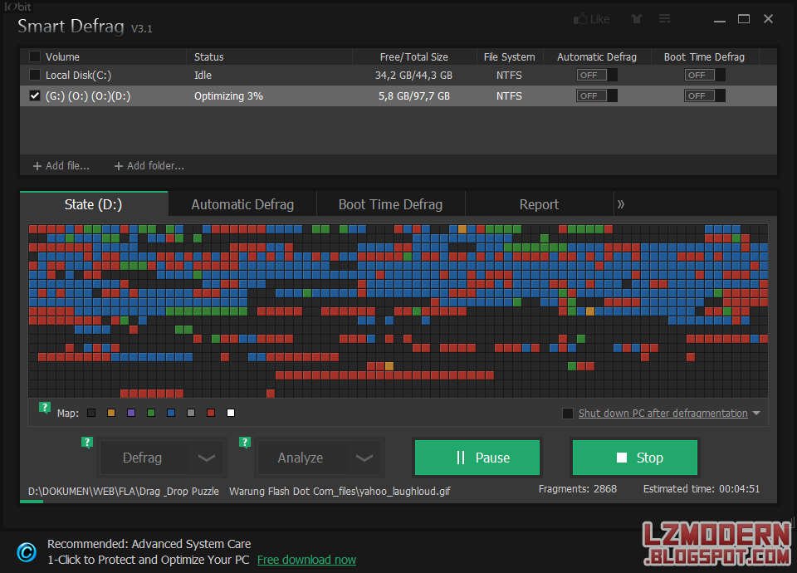Click the white map legend swatch
Viewport: 797px width, 573px height.
tap(231, 413)
